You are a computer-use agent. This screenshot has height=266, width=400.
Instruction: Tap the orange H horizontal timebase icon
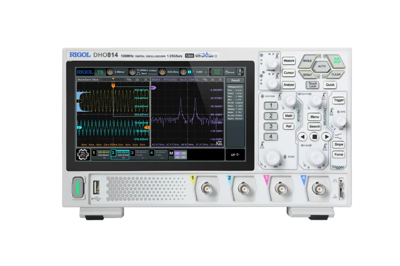(x=110, y=72)
